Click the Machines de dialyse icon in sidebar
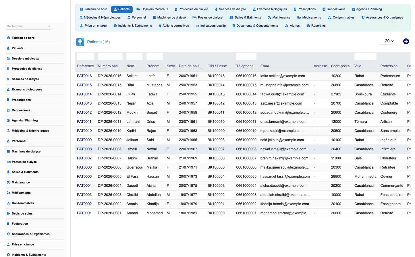 8,151
